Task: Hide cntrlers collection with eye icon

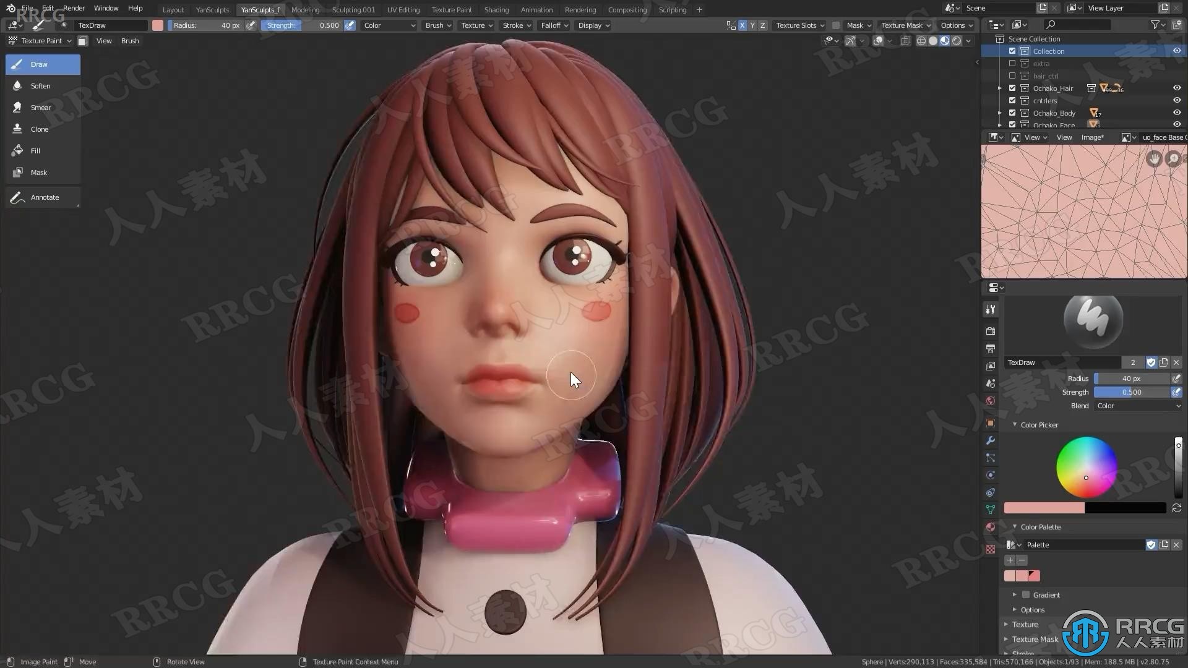Action: (x=1177, y=101)
